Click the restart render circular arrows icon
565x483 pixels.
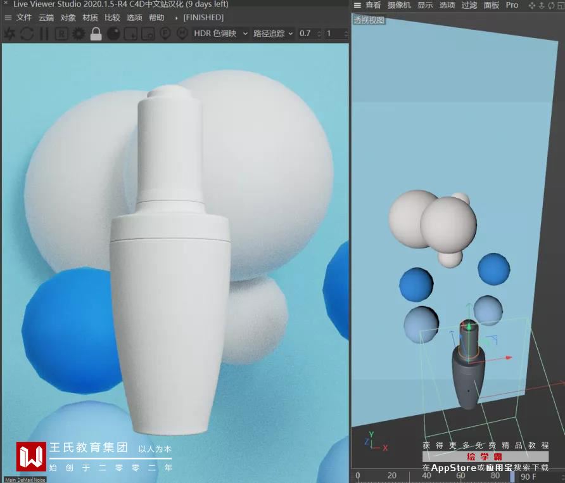pos(27,34)
